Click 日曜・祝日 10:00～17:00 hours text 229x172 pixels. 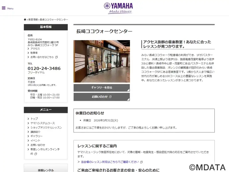click(x=45, y=97)
